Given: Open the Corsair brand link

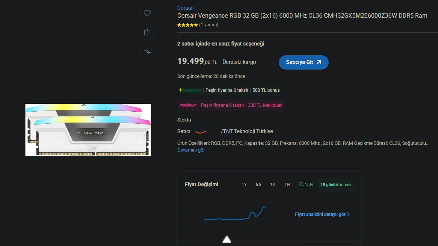Looking at the screenshot, I should pyautogui.click(x=186, y=8).
